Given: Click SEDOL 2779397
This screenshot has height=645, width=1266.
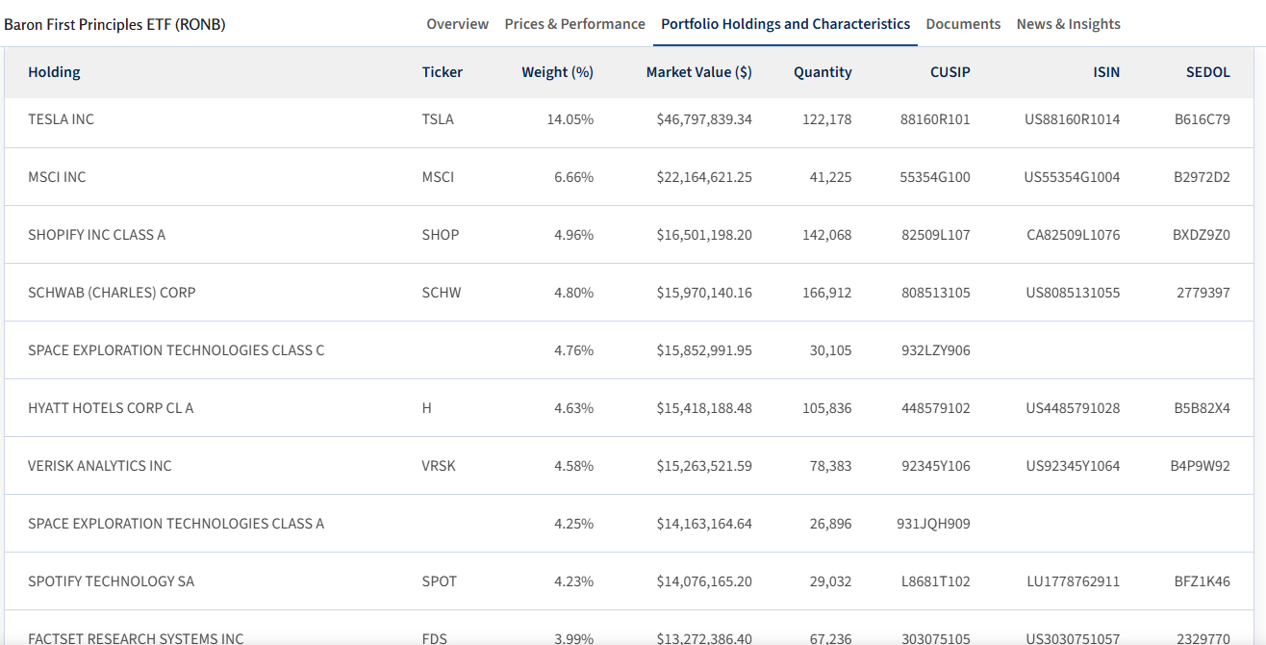Looking at the screenshot, I should pyautogui.click(x=1203, y=293).
